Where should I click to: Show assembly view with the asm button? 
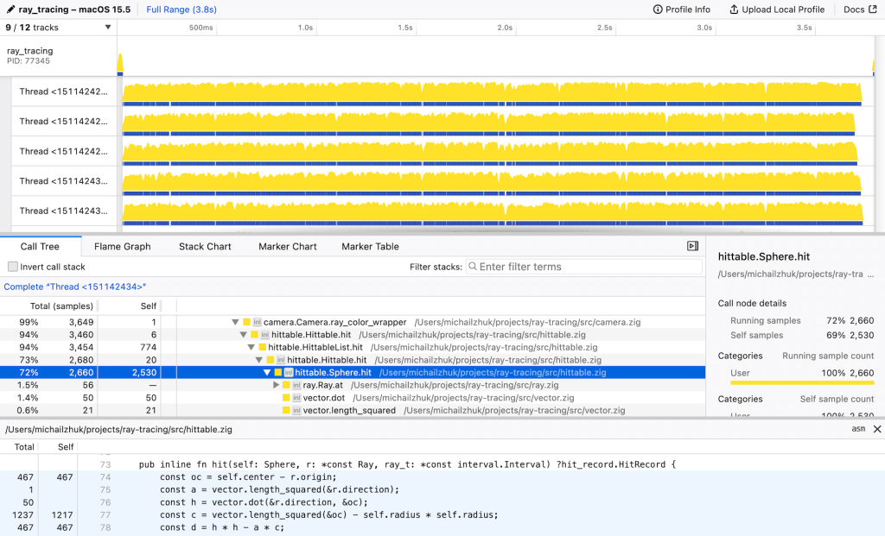tap(858, 429)
